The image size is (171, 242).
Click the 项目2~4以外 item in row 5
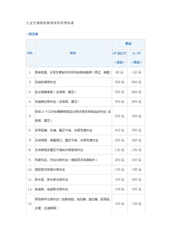[x=73, y=116]
